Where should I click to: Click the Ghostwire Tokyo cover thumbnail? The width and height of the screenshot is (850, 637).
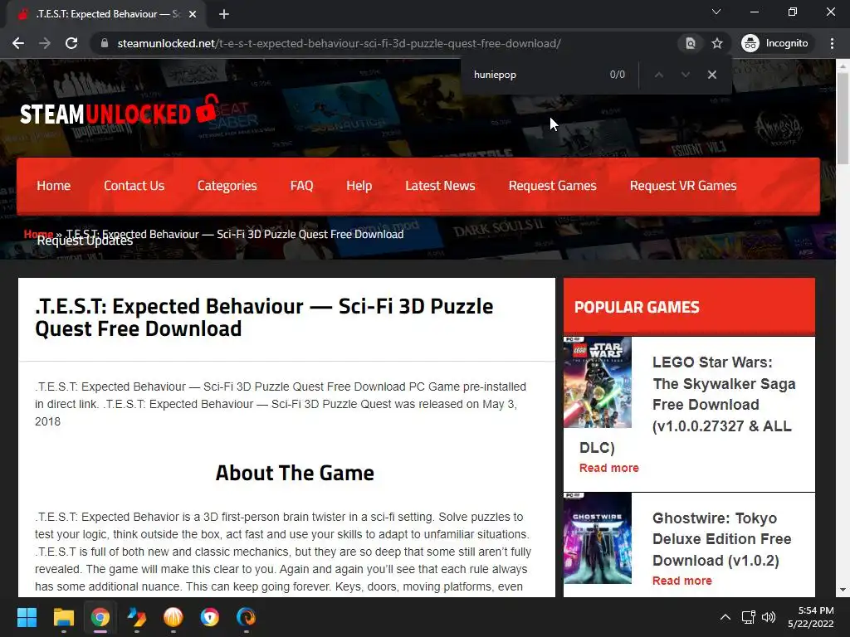598,537
